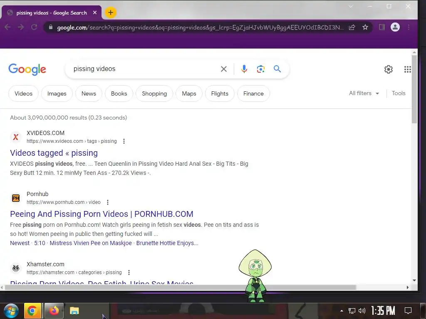Viewport: 426px width, 319px height.
Task: Switch to the Maps filter
Action: (189, 93)
